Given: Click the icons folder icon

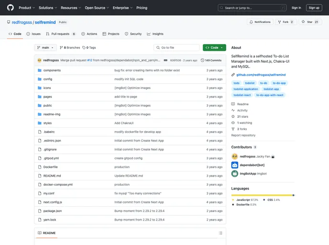Looking at the screenshot, I should (x=39, y=88).
